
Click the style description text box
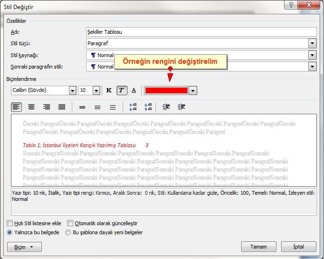click(x=164, y=202)
